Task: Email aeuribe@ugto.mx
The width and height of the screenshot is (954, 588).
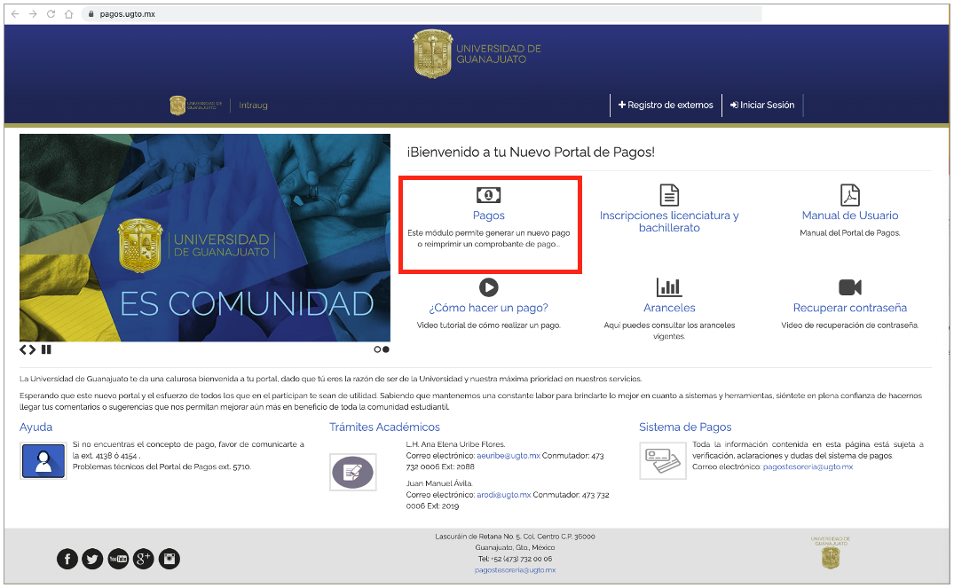Action: (x=508, y=456)
